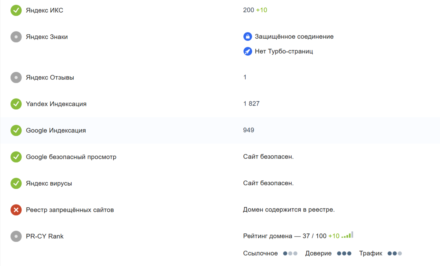Click green checkmark beside Yandex Индексация

pyautogui.click(x=16, y=104)
